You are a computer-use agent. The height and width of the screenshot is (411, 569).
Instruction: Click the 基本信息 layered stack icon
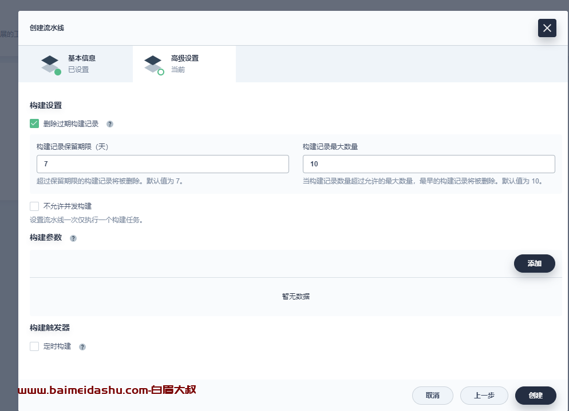(50, 65)
